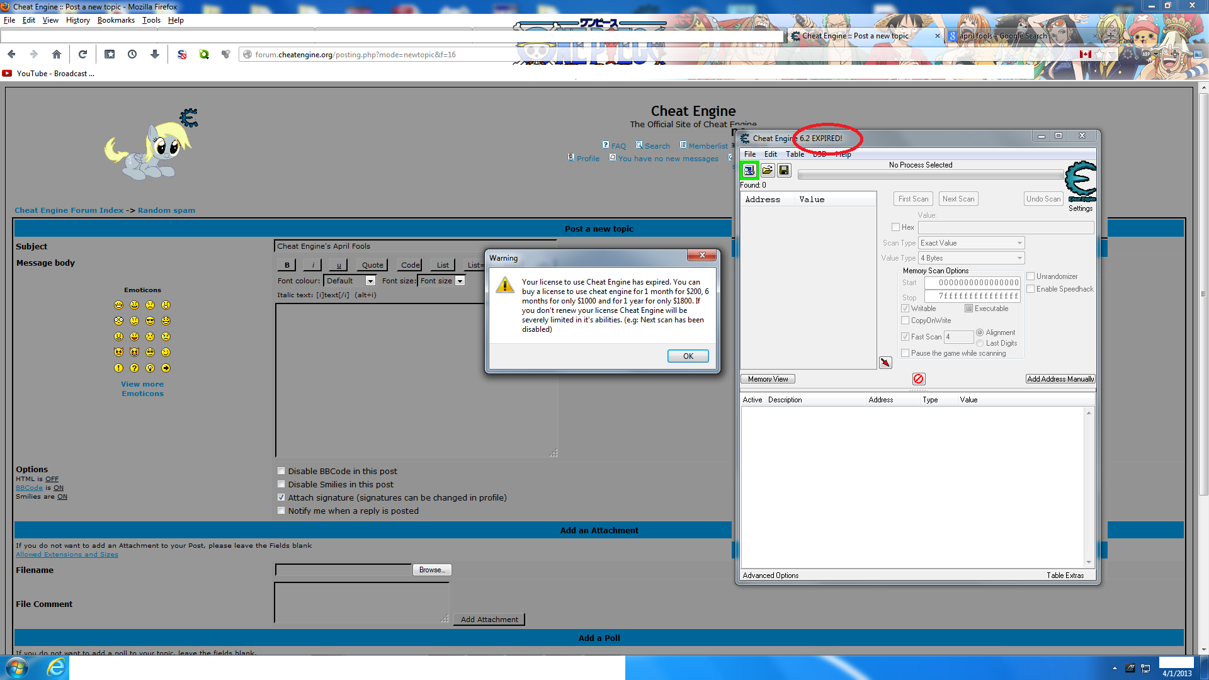This screenshot has height=680, width=1209.
Task: Click the NoScript S icon in toolbar
Action: click(182, 55)
